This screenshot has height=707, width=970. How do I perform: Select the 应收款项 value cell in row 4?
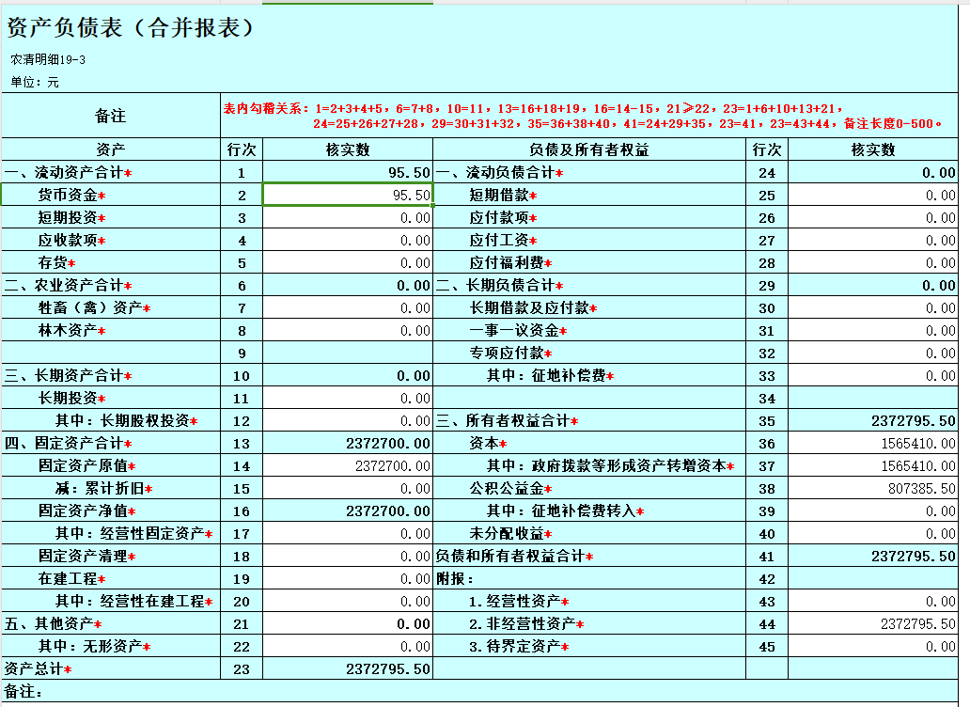pyautogui.click(x=348, y=240)
